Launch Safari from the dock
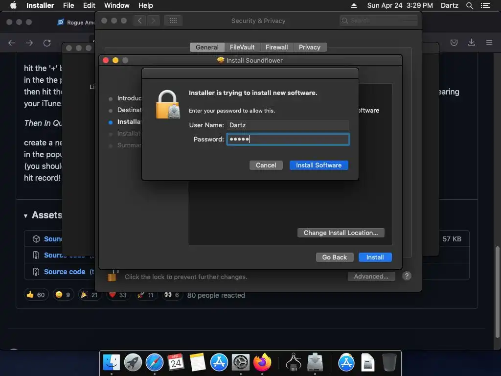This screenshot has width=501, height=376. click(154, 363)
